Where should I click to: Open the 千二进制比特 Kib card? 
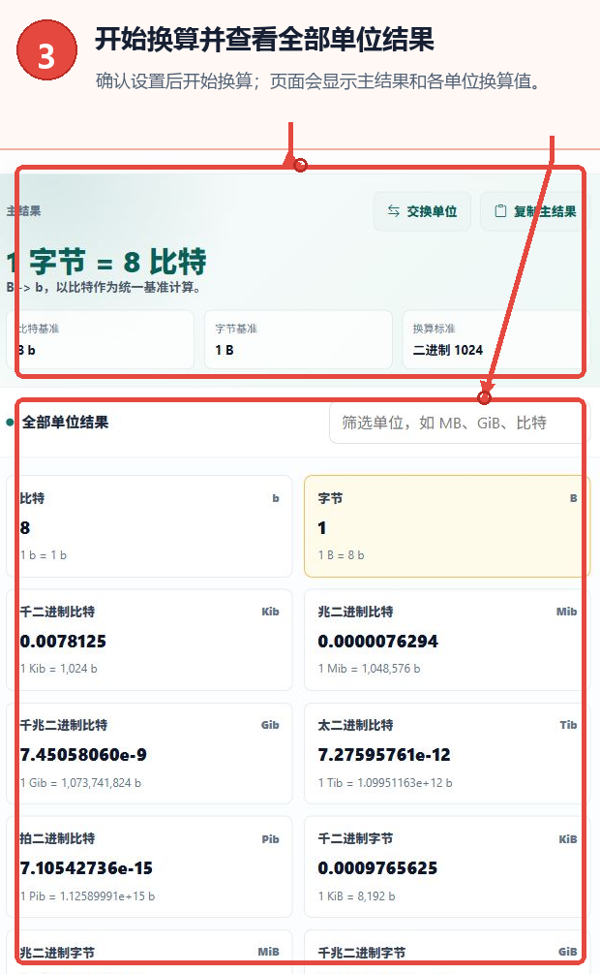point(149,640)
